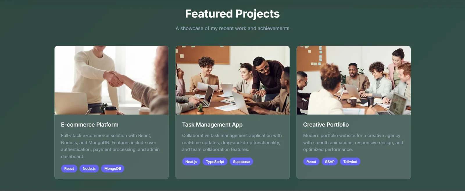465x191 pixels.
Task: Open the Creative Portfolio project title
Action: [326, 125]
